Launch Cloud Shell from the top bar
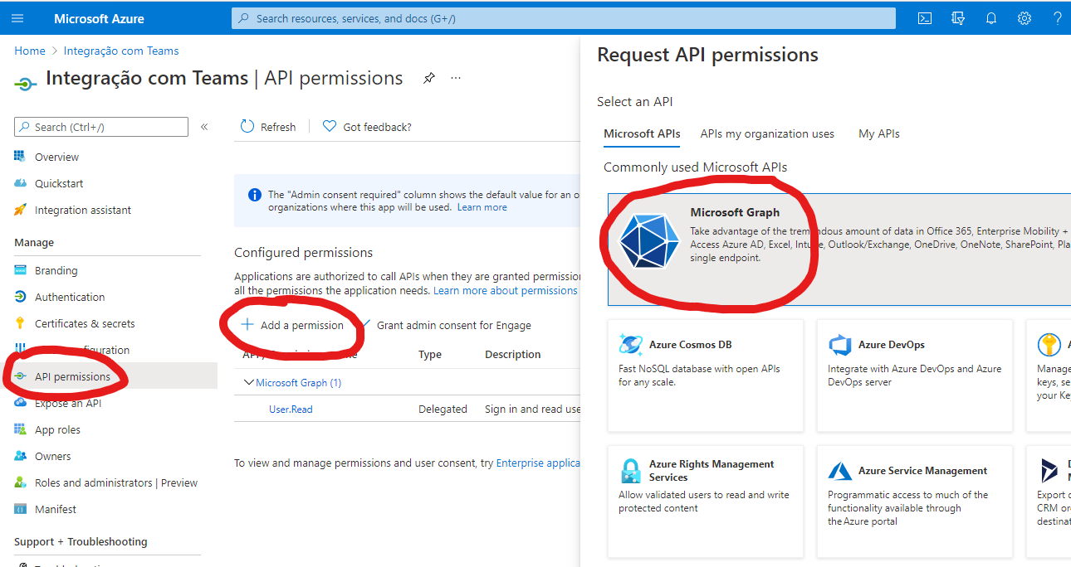The height and width of the screenshot is (567, 1071). (x=925, y=18)
